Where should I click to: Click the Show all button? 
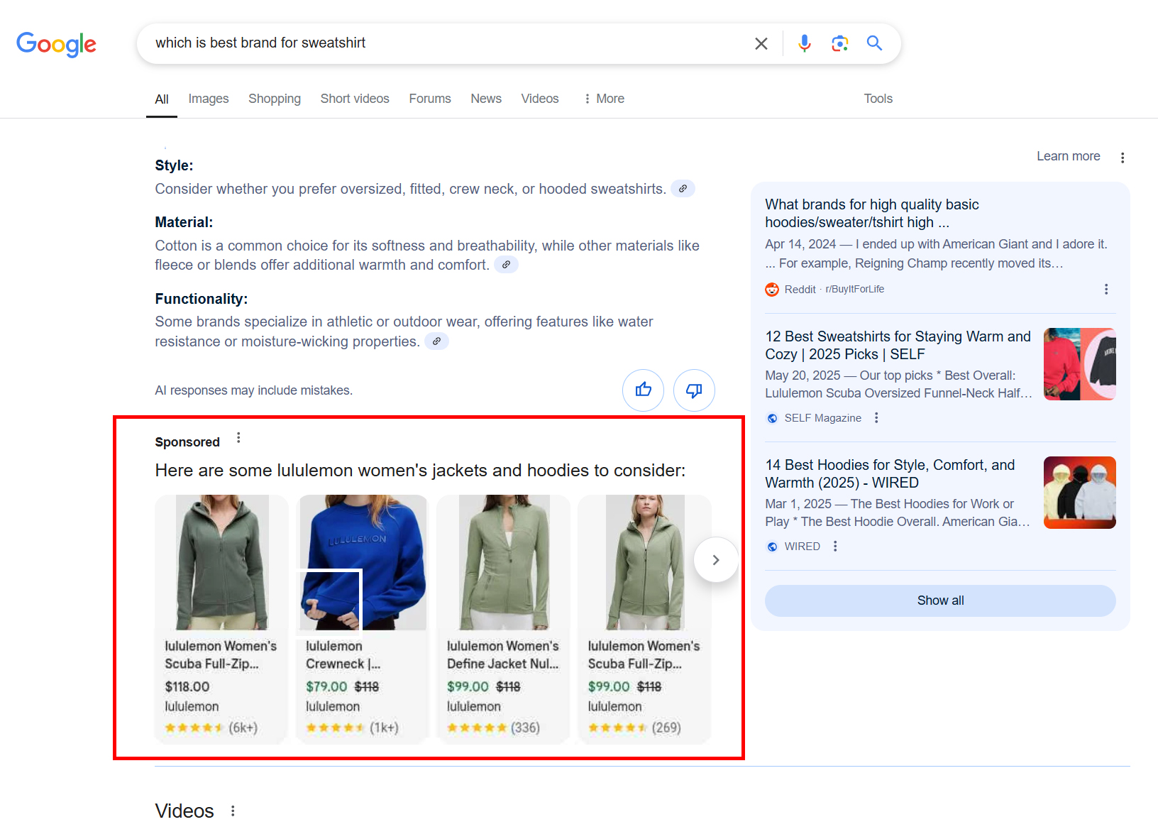[940, 601]
